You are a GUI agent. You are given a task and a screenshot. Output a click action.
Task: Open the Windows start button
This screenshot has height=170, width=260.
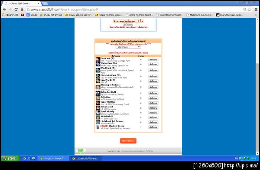click(x=10, y=158)
